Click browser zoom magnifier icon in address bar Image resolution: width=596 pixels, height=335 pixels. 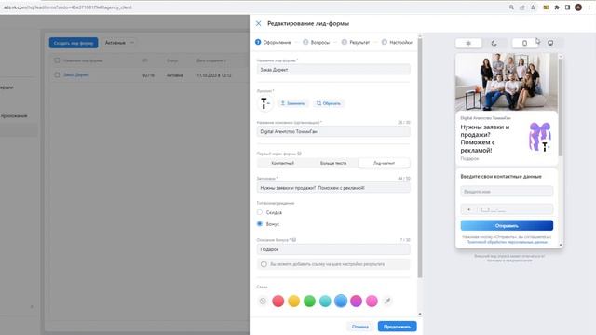pos(511,7)
